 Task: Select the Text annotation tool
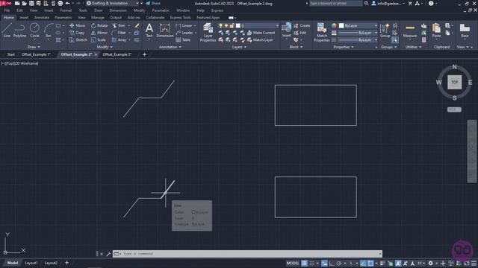[149, 31]
